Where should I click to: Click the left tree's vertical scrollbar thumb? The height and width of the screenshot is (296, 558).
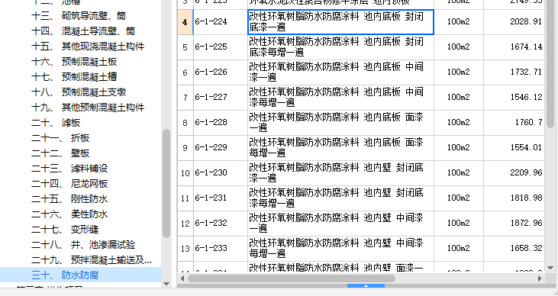tap(166, 184)
